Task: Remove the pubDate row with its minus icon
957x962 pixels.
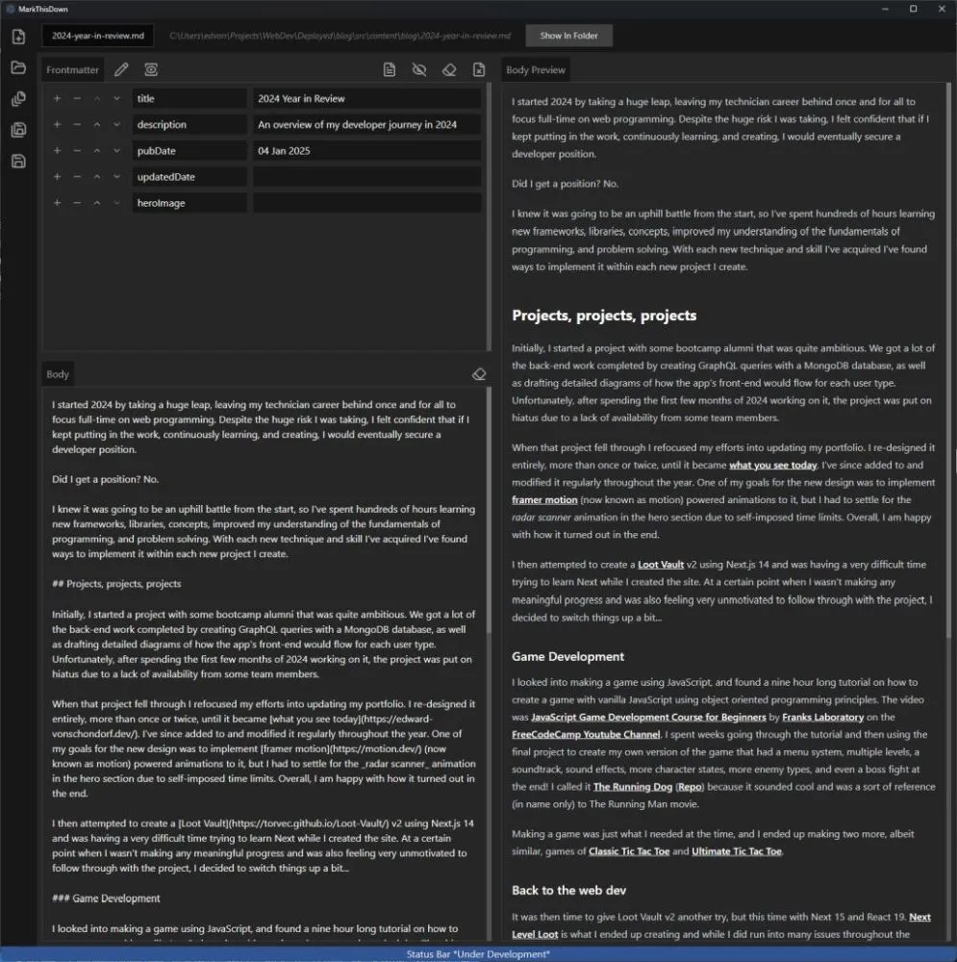Action: (x=77, y=150)
